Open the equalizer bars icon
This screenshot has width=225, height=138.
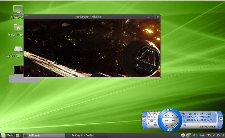(x=155, y=117)
